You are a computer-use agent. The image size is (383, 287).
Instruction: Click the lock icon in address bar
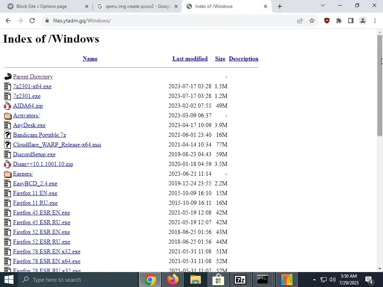47,21
